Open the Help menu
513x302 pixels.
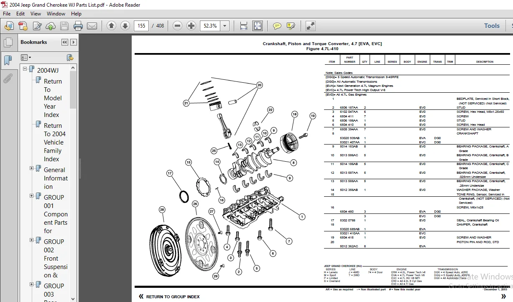76,13
